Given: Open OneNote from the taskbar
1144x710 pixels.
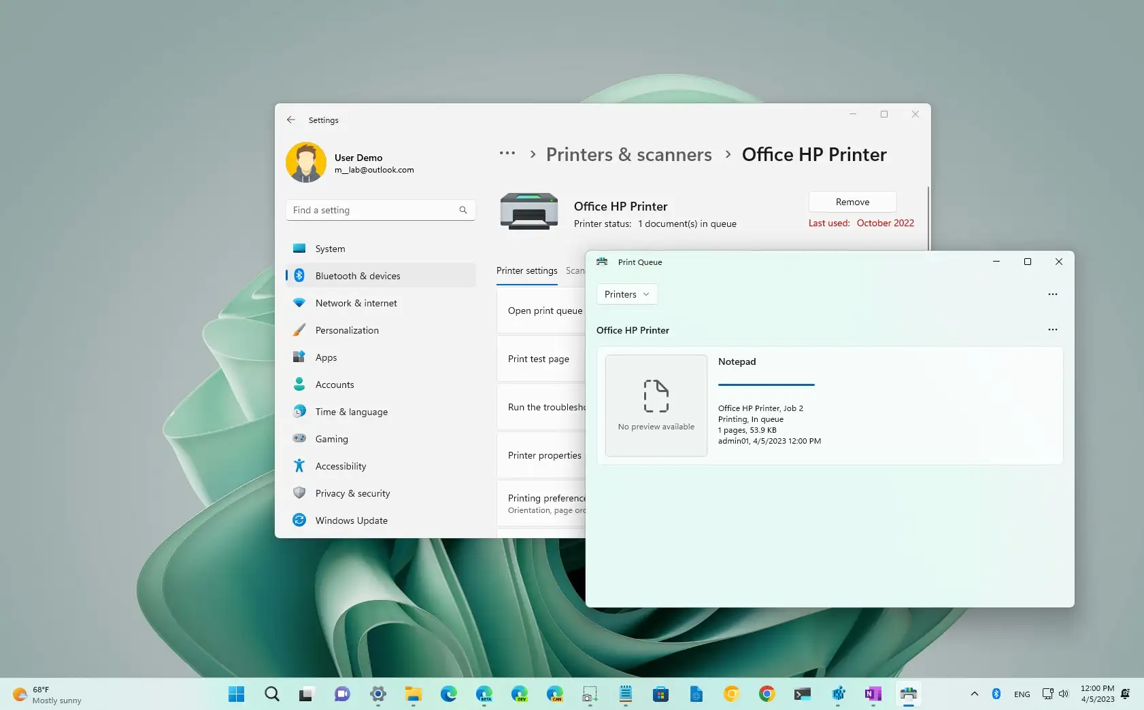Looking at the screenshot, I should point(873,694).
